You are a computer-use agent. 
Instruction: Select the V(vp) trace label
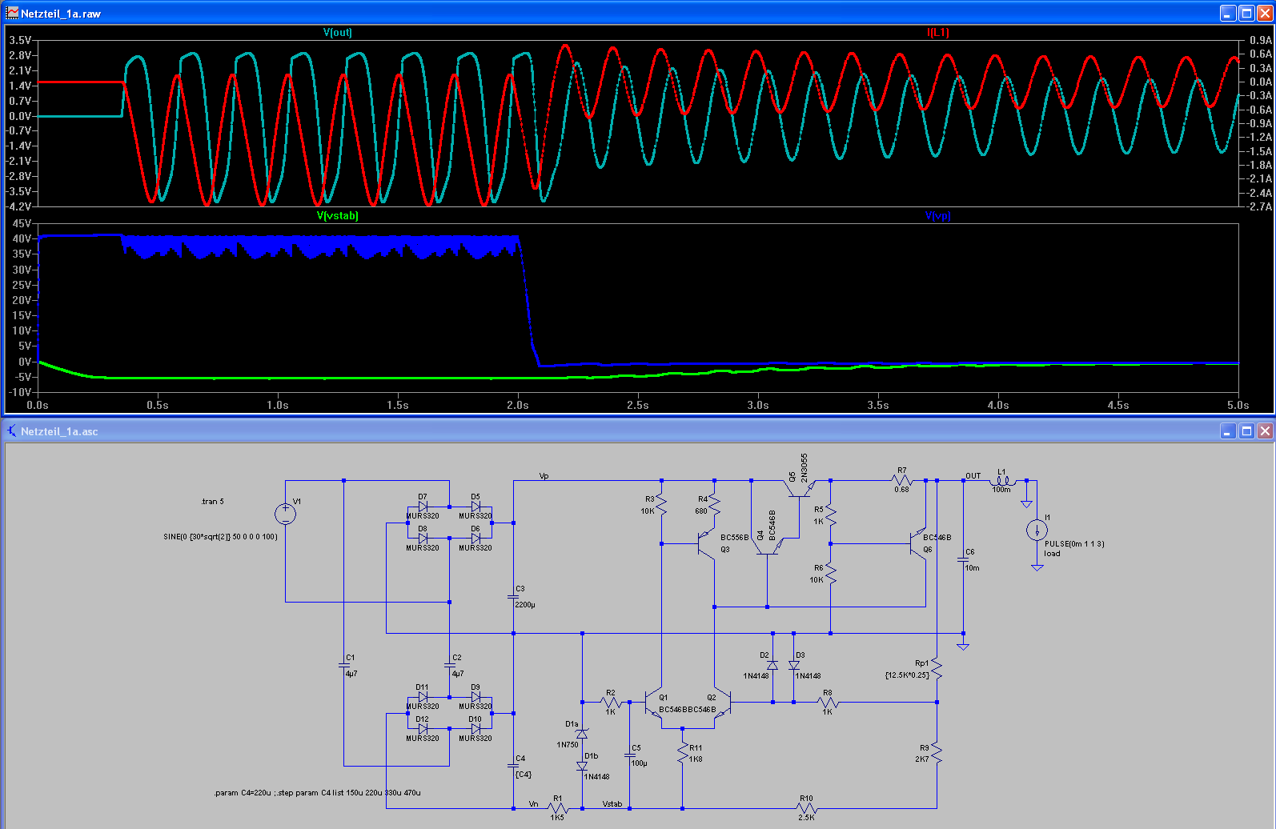click(937, 215)
